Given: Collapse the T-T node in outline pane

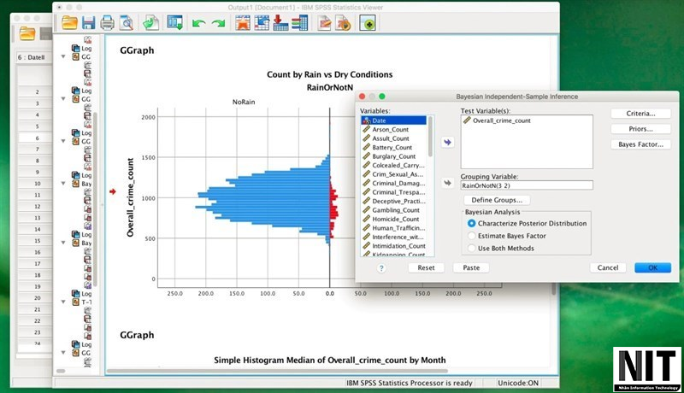Looking at the screenshot, I should coord(63,302).
